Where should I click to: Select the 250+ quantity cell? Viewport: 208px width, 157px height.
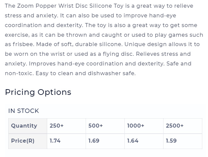(x=66, y=126)
